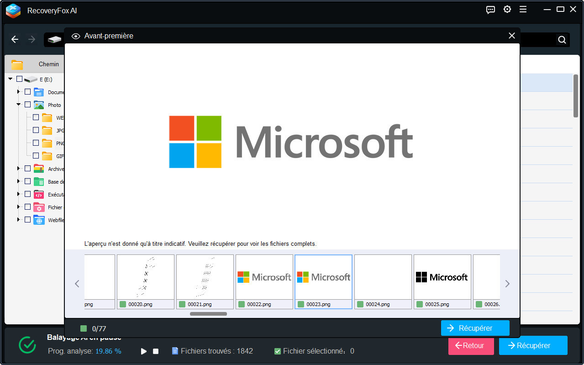
Task: Open the feedback chat icon in title bar
Action: 491,10
